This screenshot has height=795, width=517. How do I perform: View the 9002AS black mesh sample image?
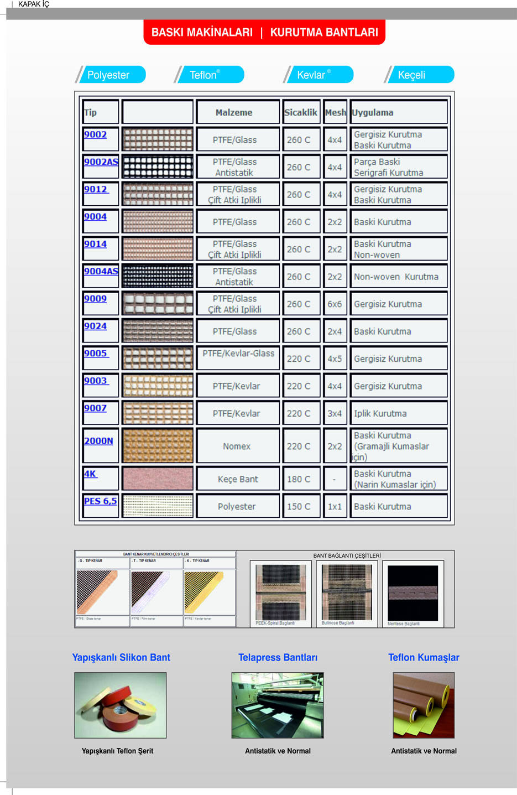158,167
